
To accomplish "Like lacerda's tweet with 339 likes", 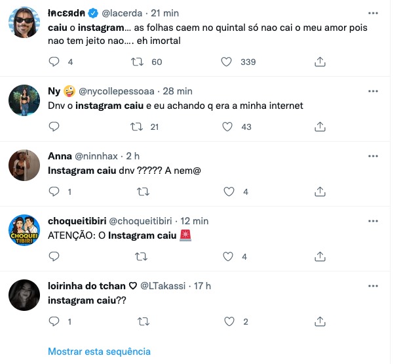I will click(x=228, y=62).
